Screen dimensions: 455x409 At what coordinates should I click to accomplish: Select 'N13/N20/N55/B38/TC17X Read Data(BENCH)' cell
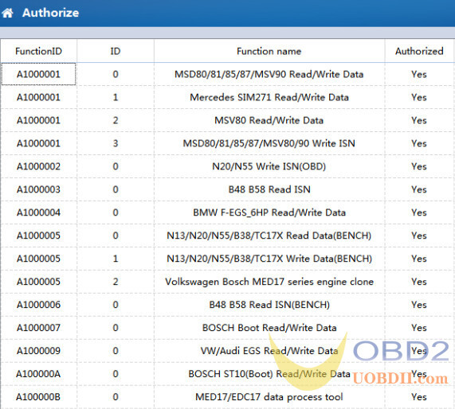tap(269, 236)
